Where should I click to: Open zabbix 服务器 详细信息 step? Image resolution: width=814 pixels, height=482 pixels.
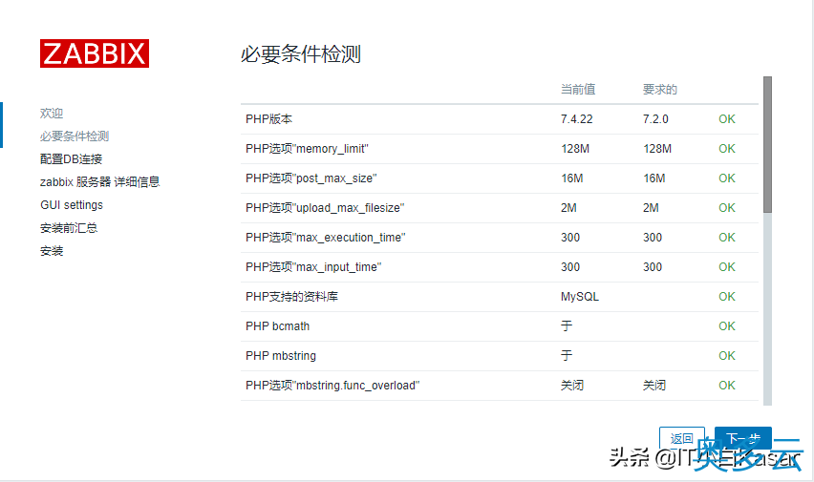99,181
